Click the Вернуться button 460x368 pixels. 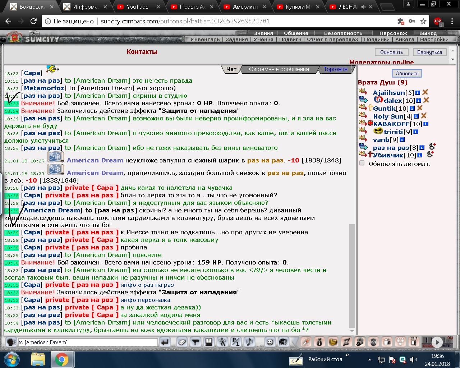(x=429, y=52)
